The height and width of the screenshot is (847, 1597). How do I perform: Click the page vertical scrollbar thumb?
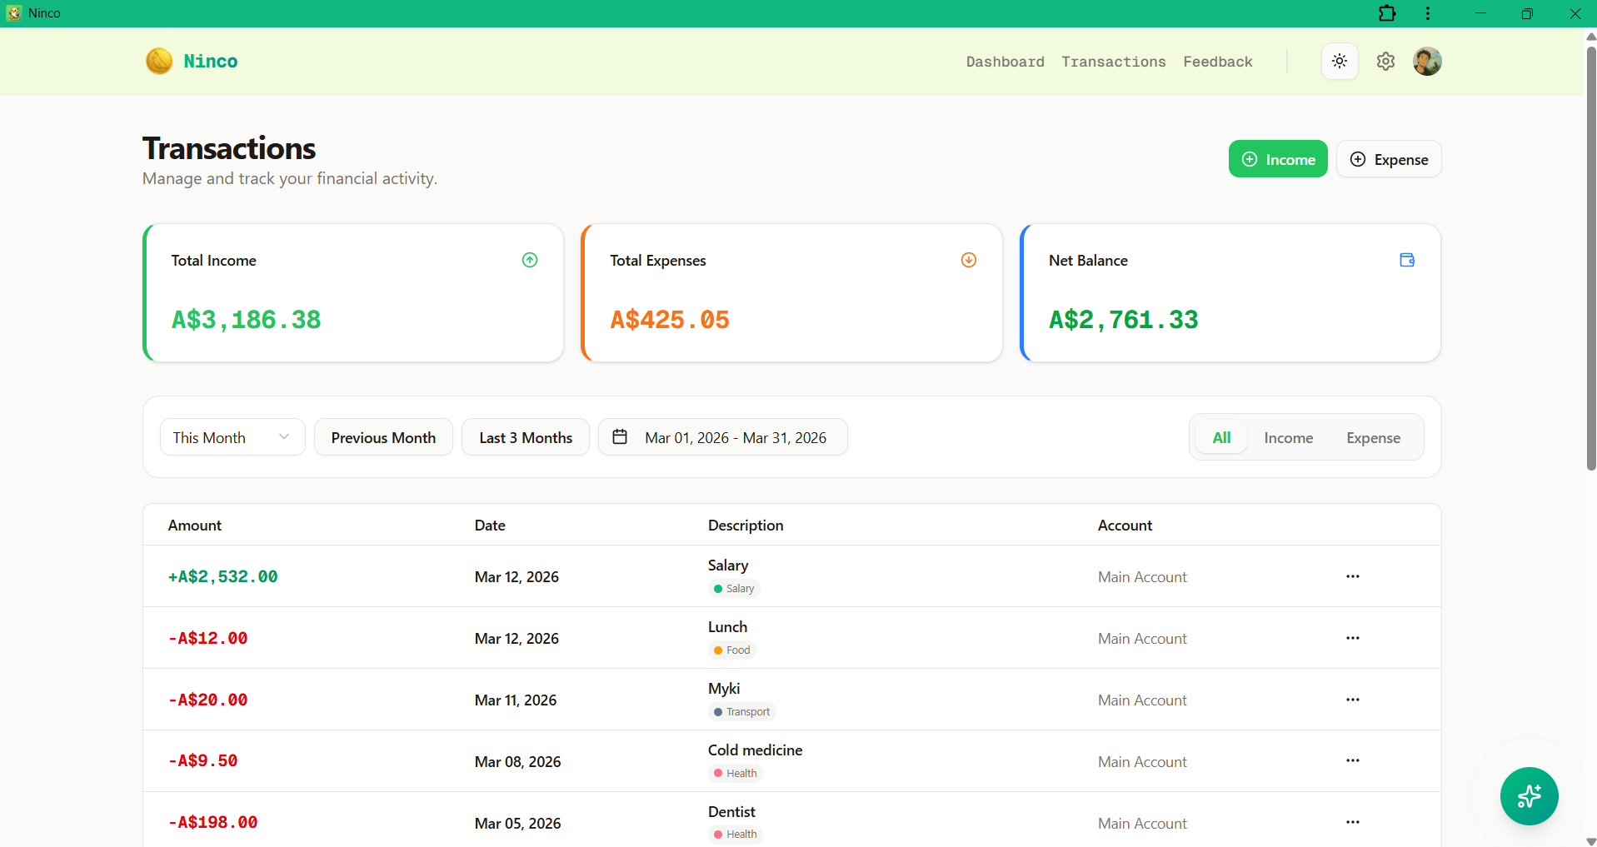1590,258
